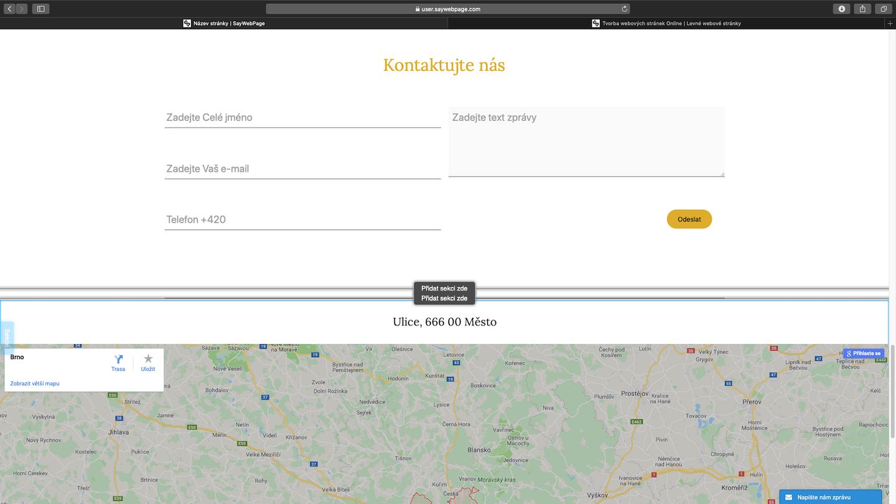This screenshot has height=504, width=896.
Task: Click the Přerov label on the map
Action: pos(752,402)
